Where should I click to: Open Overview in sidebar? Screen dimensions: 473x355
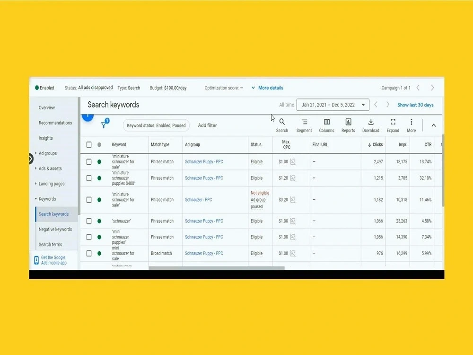[x=47, y=107]
